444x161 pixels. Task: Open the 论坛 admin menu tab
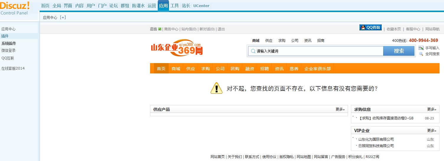[113, 6]
